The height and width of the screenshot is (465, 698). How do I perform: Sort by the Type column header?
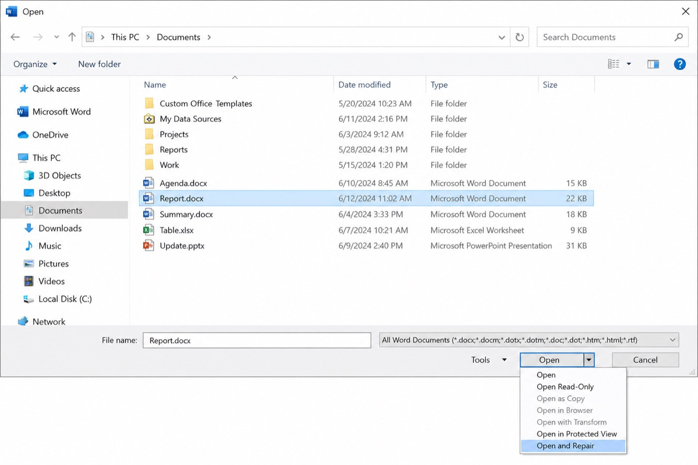(439, 85)
